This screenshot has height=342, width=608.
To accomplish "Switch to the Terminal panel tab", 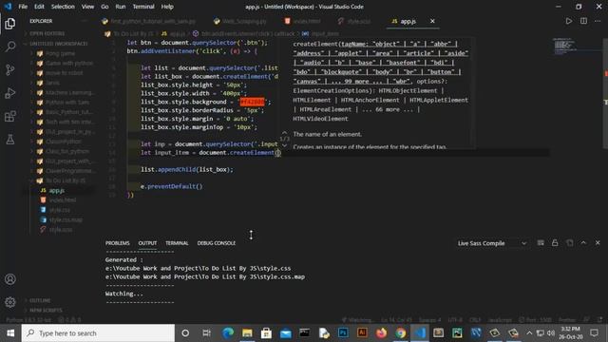I will click(x=177, y=243).
